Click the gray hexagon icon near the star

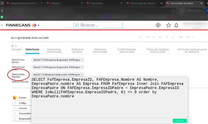pos(158,25)
